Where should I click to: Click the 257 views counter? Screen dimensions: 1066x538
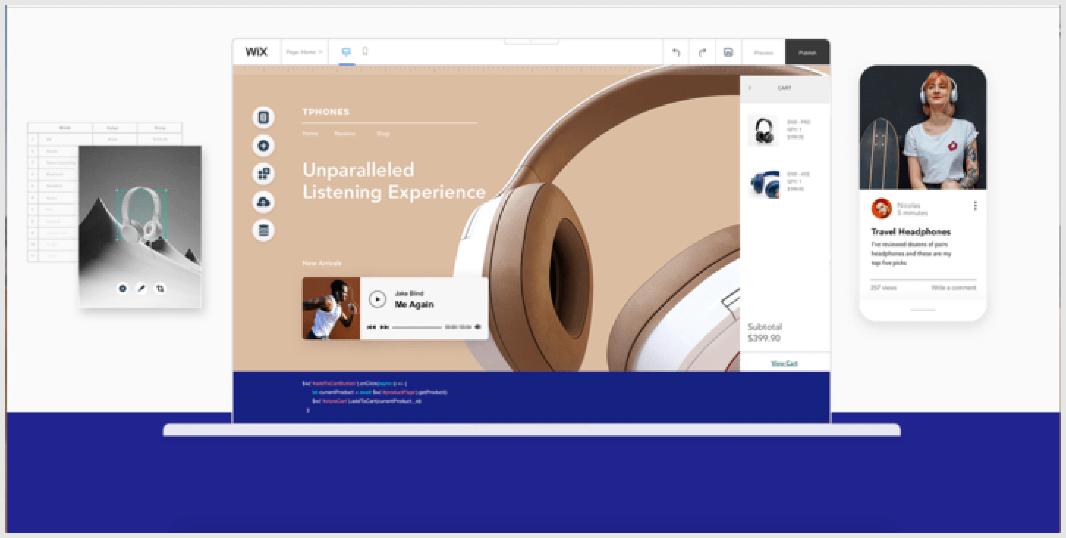(x=883, y=287)
